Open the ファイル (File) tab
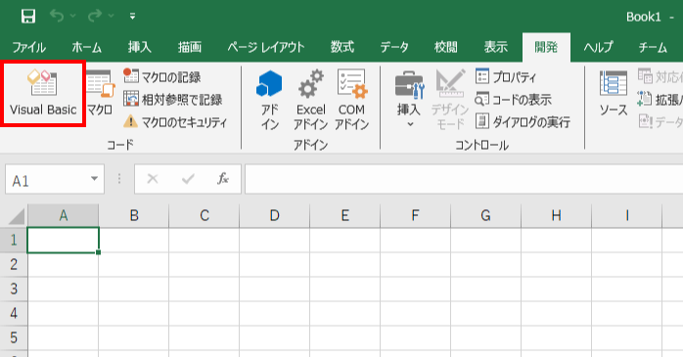The image size is (683, 357). pyautogui.click(x=28, y=47)
